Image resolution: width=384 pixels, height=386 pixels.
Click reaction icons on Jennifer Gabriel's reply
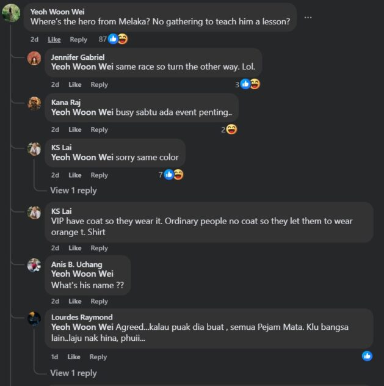point(250,84)
